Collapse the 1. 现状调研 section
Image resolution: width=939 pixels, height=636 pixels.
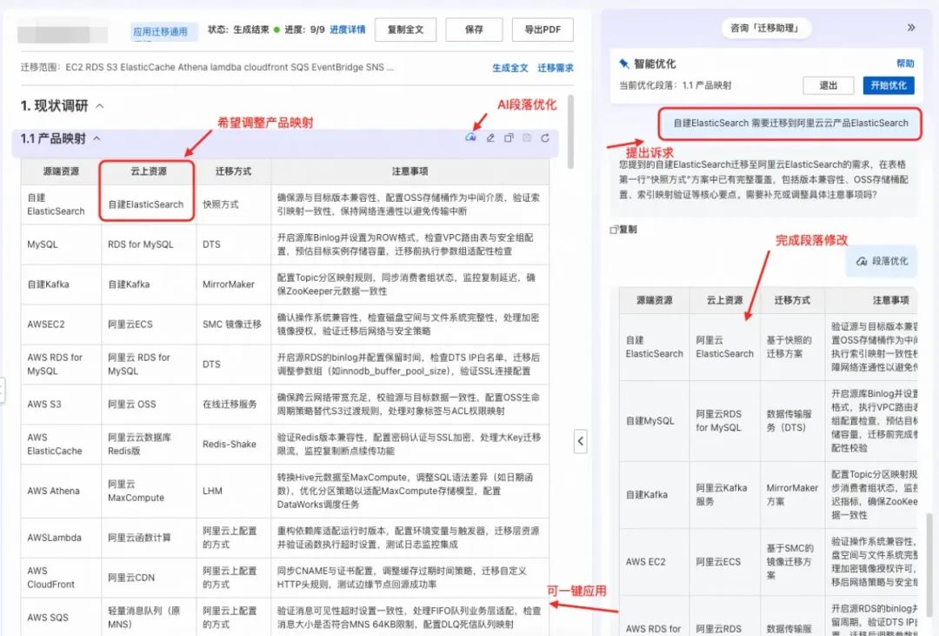coord(99,106)
